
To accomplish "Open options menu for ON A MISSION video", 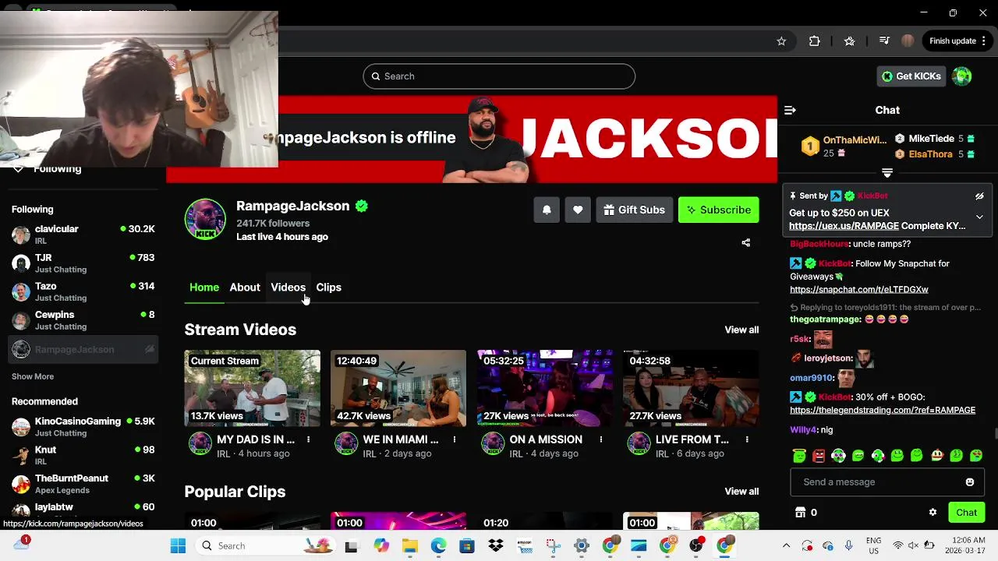I will point(600,439).
